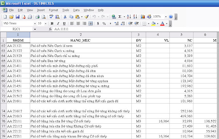Select column 5 header
Screen dimensions: 219x139
(181, 35)
